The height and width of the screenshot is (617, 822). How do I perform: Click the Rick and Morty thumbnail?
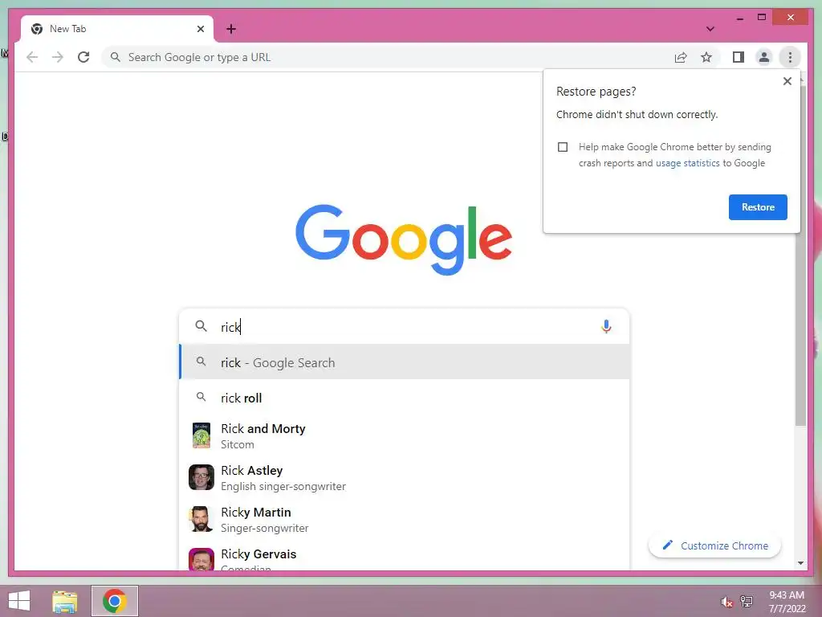(x=201, y=435)
